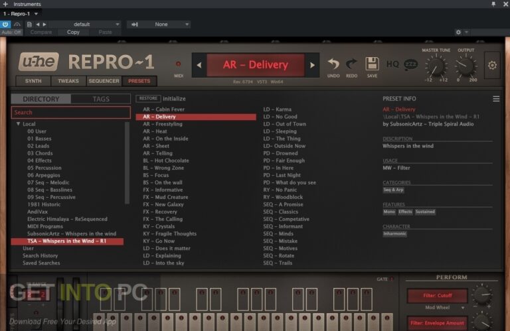Screen dimensions: 510x331
Task: Select the PRESETS tab
Action: 139,81
